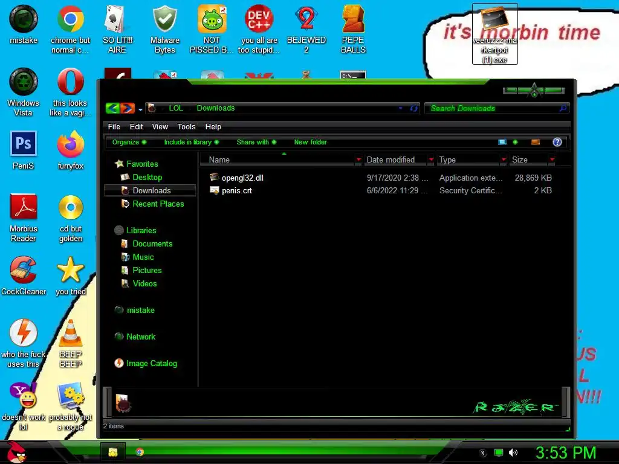Viewport: 619px width, 464px height.
Task: Open 'cd but golden' disc icon
Action: [71, 217]
